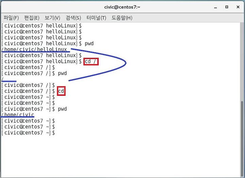The width and height of the screenshot is (245, 178).
Task: Click the /home/civic output line
Action: 18,115
